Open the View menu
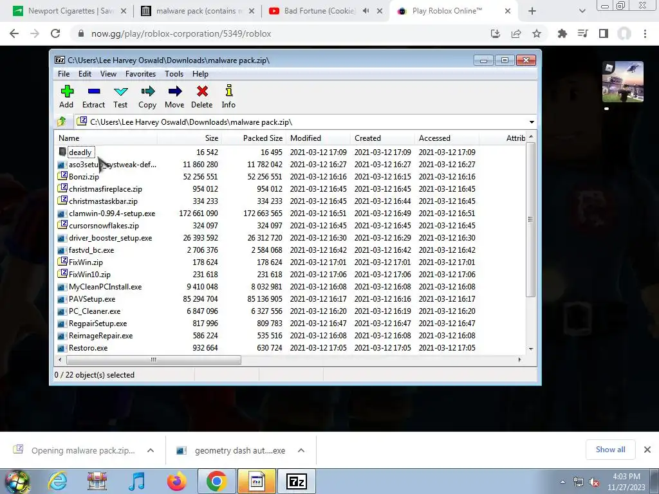 click(108, 74)
